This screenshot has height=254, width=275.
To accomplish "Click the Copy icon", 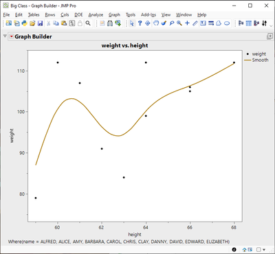I will point(56,23).
